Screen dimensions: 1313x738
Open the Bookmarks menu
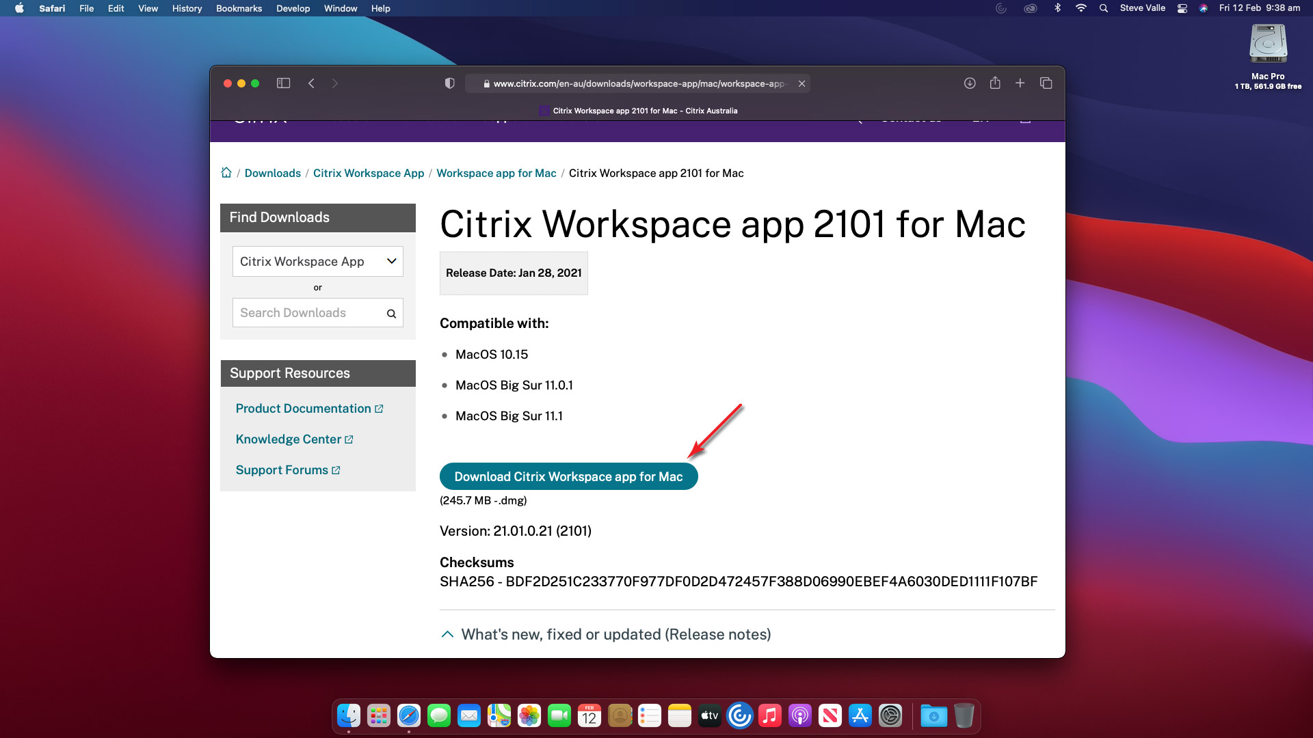pyautogui.click(x=239, y=8)
